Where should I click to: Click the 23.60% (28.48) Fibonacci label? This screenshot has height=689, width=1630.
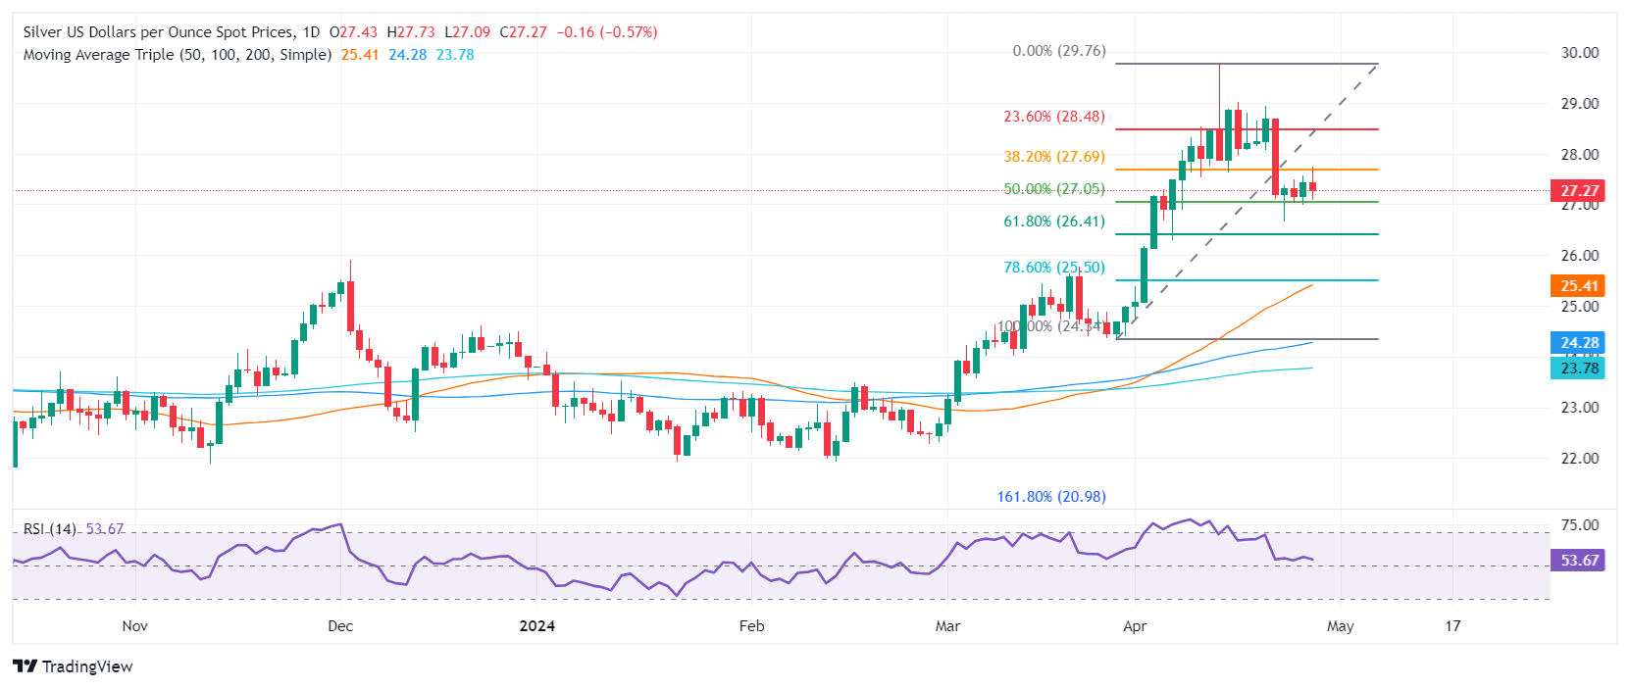[x=1053, y=117]
